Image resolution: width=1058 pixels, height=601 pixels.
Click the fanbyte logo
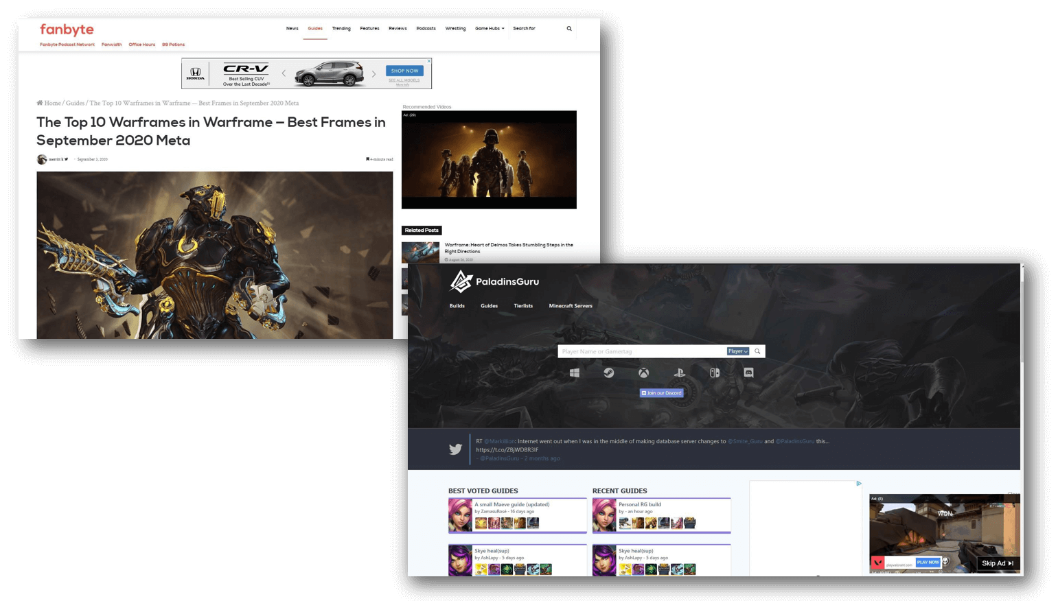click(67, 30)
